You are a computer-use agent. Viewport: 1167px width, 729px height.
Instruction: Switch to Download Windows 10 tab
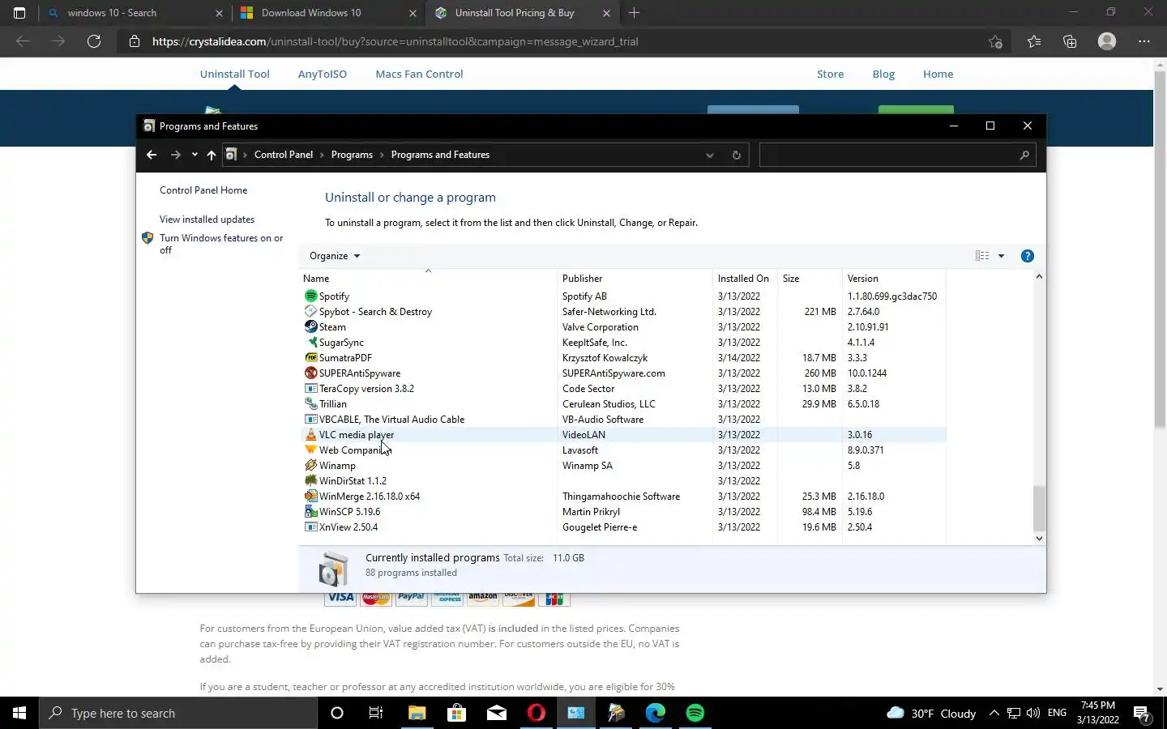[x=328, y=13]
